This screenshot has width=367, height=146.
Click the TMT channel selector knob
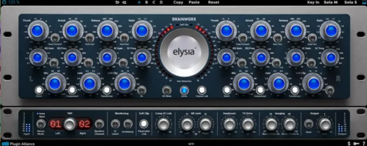[70, 124]
